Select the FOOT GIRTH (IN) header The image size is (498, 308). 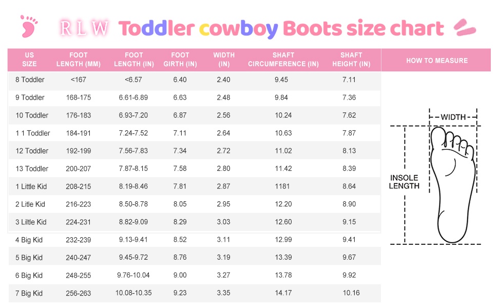pos(180,60)
